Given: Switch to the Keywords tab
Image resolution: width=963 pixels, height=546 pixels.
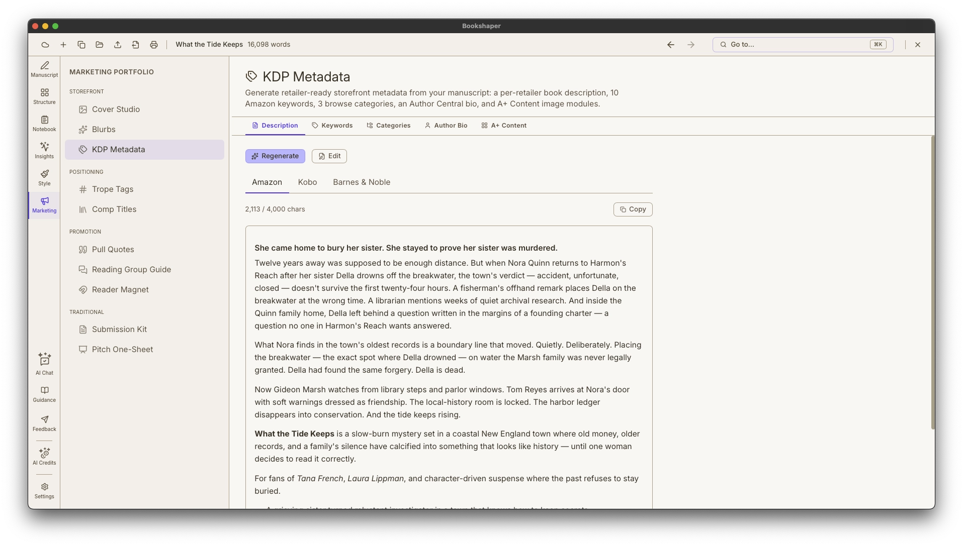Looking at the screenshot, I should pos(332,126).
